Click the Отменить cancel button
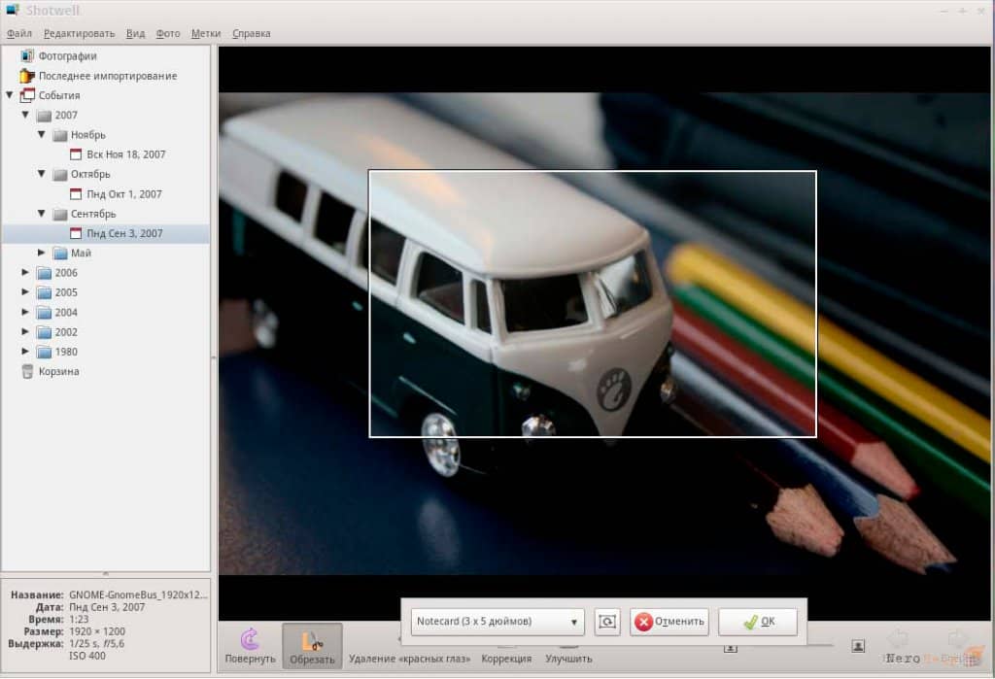This screenshot has width=995, height=679. [669, 622]
